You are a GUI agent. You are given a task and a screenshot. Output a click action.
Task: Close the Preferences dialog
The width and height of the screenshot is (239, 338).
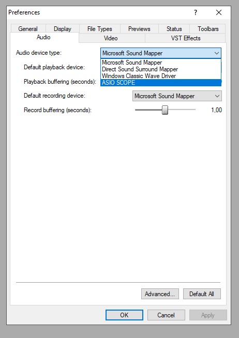pyautogui.click(x=219, y=12)
